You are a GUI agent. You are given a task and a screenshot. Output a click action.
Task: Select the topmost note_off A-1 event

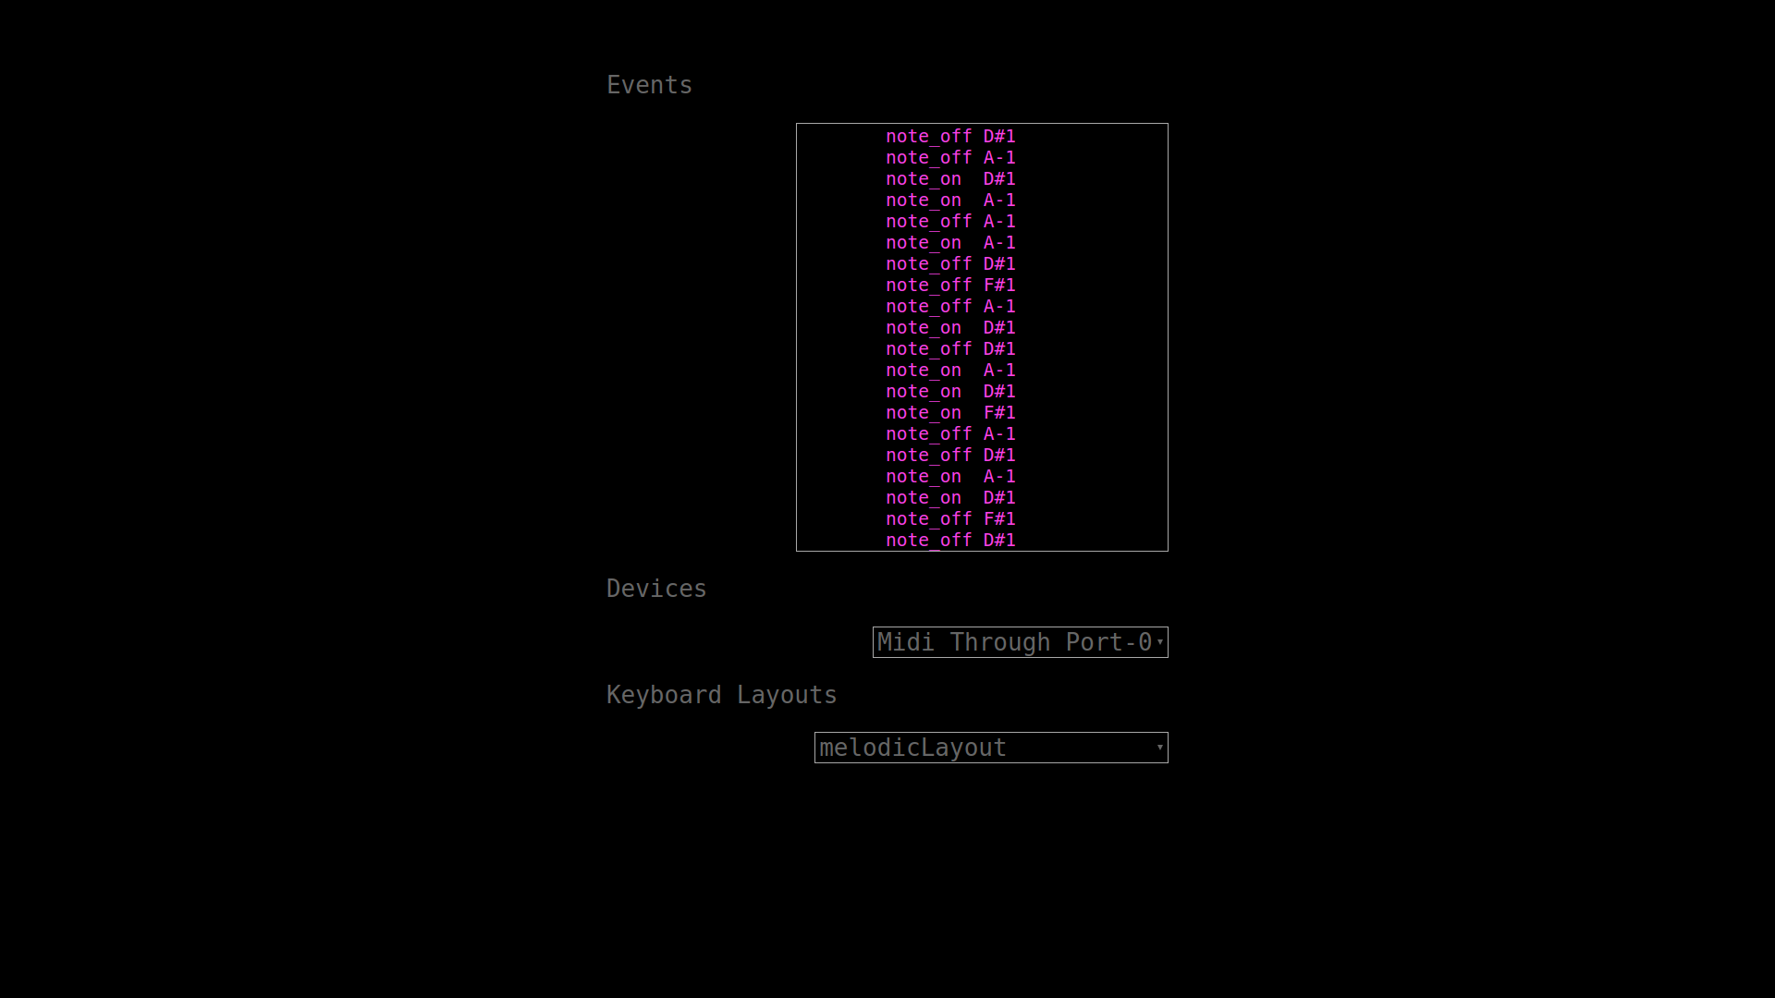[950, 158]
